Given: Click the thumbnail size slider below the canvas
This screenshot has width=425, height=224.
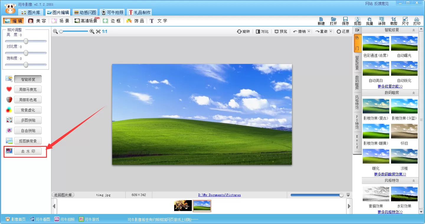Looking at the screenshot, I should [x=317, y=195].
